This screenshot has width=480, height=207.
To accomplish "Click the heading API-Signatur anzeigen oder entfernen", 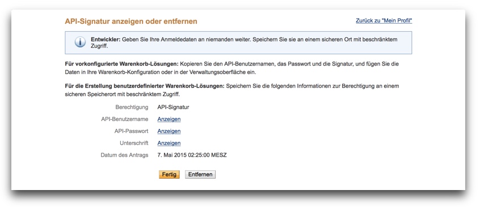I will click(x=131, y=21).
